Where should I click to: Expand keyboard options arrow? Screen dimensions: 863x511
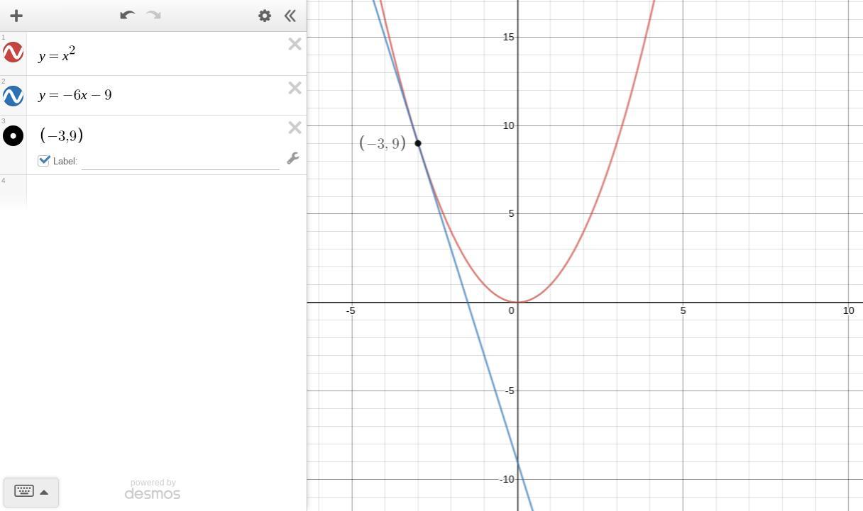tap(44, 492)
